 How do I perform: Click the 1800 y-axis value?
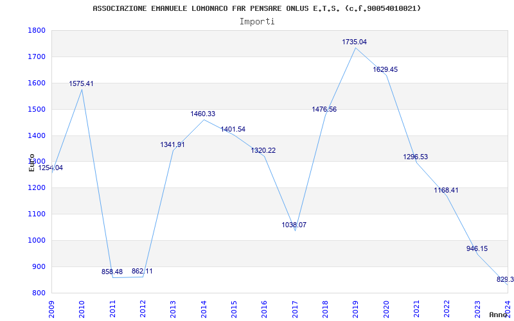[x=37, y=30]
